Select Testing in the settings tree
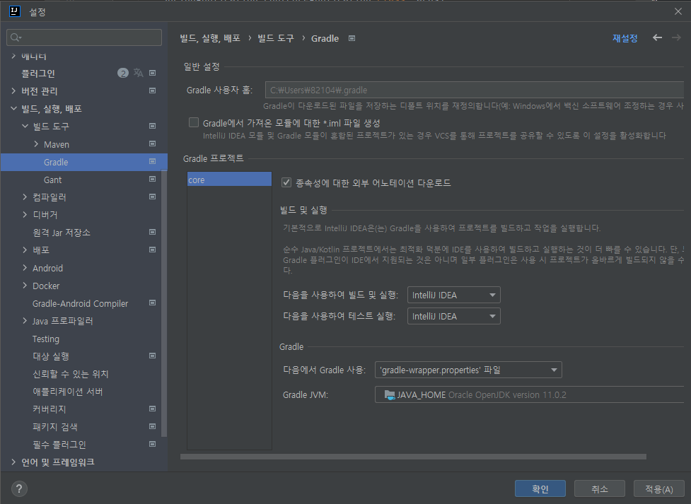Viewport: 691px width, 504px height. [x=46, y=339]
